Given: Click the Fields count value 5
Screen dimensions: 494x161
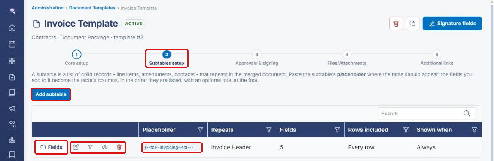Looking at the screenshot, I should click(x=281, y=147).
